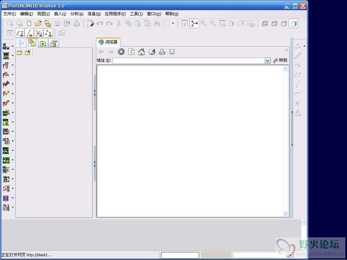Print the browser page

point(162,52)
